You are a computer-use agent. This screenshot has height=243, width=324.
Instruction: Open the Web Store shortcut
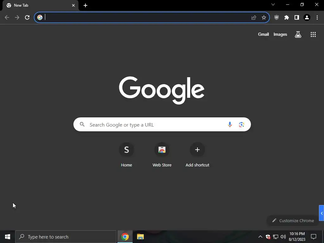click(x=162, y=155)
